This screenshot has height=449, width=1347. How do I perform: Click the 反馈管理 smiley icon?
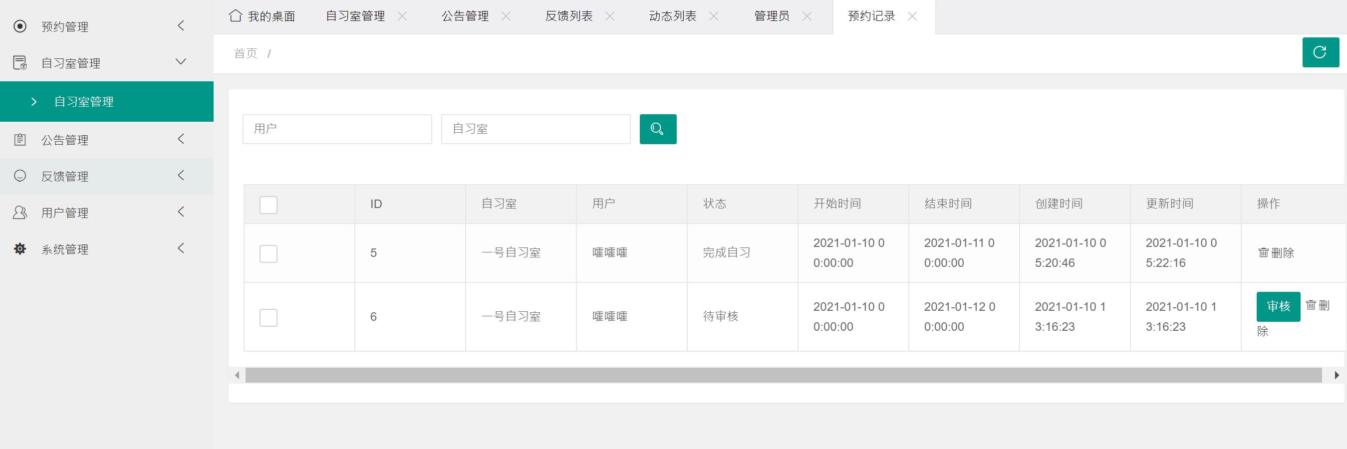pyautogui.click(x=20, y=176)
